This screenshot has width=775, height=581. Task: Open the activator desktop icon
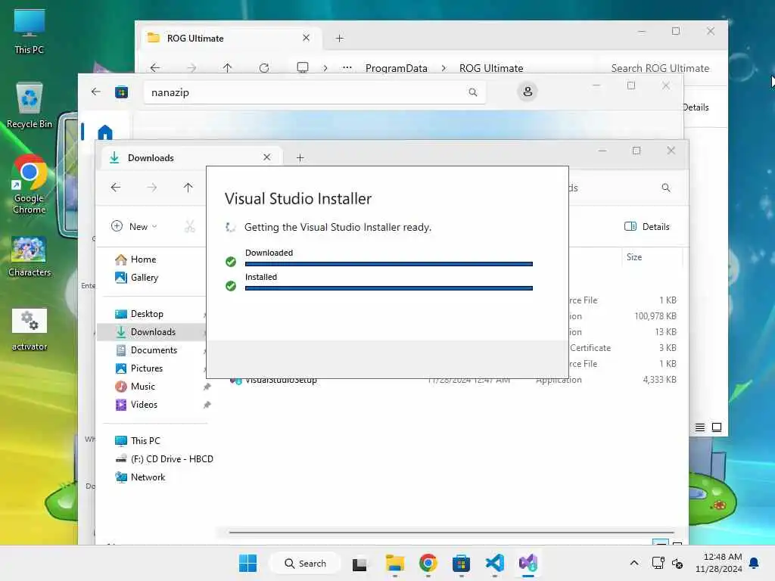[x=30, y=330]
